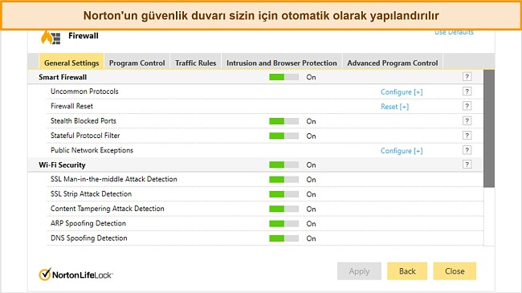Viewport: 522px width, 293px height.
Task: Click the NortonLifeLock logo
Action: pos(76,275)
